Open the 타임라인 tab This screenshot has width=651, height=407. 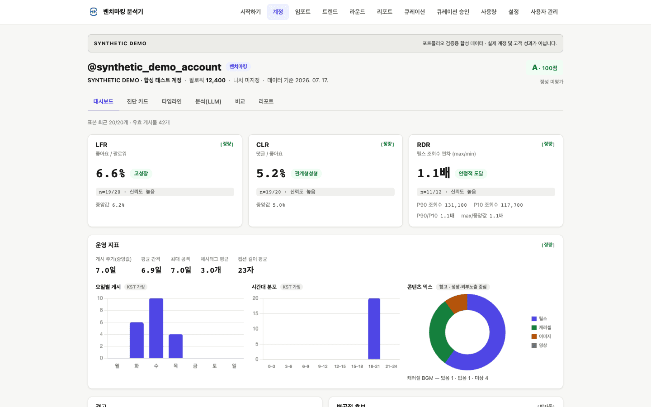[x=172, y=101]
